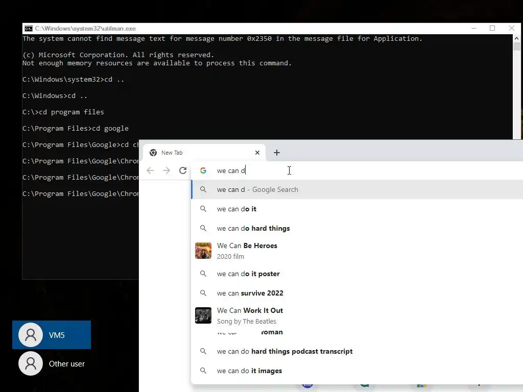Close the New Tab tab
This screenshot has height=392, width=523.
click(257, 153)
